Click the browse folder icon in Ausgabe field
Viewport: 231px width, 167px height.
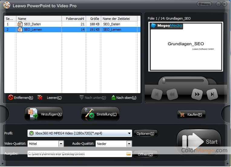(129, 153)
